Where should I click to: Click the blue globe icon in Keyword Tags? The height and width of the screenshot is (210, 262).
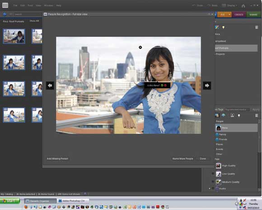pyautogui.click(x=224, y=115)
